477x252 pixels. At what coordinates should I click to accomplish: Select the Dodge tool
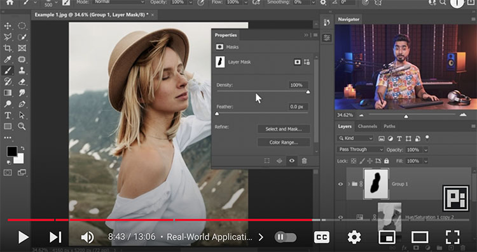pyautogui.click(x=7, y=104)
